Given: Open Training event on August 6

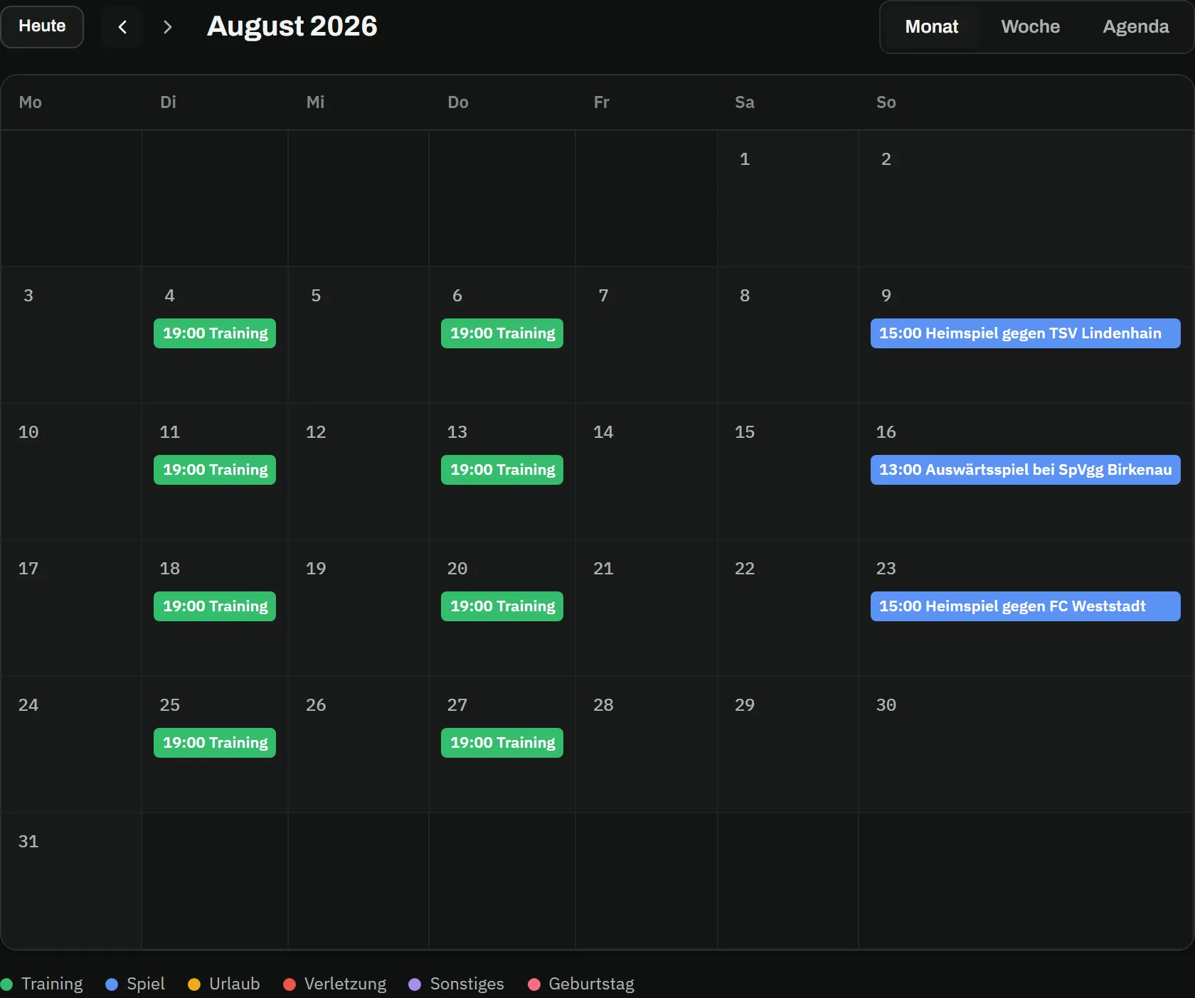Looking at the screenshot, I should pos(502,333).
